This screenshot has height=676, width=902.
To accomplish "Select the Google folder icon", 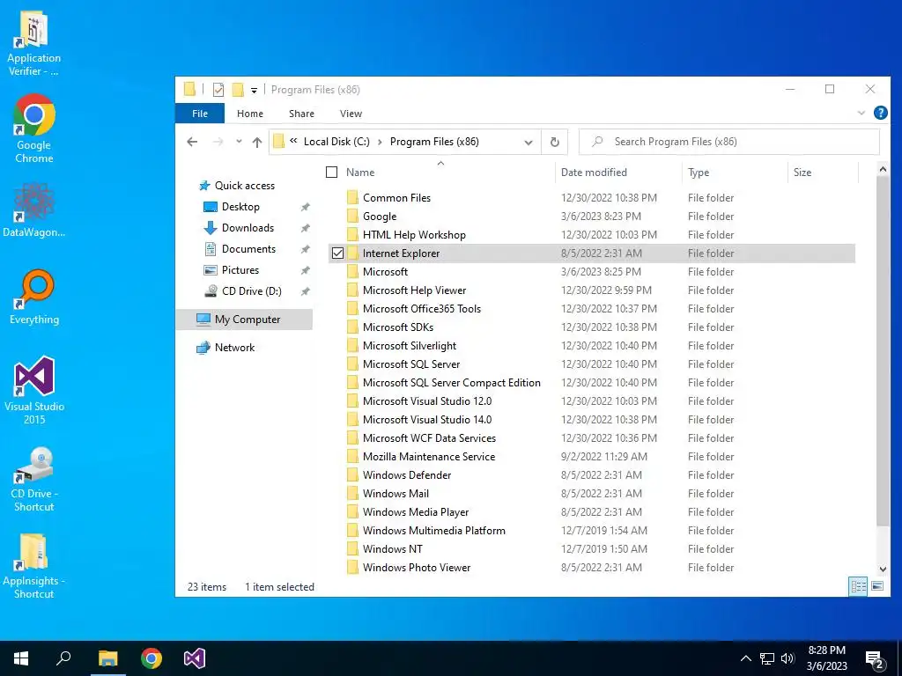I will [x=352, y=217].
